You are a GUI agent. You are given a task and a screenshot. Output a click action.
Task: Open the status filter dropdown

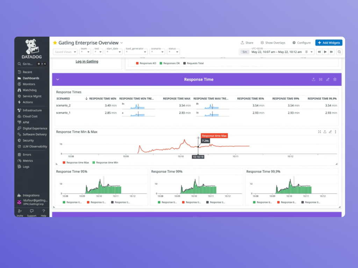173,52
